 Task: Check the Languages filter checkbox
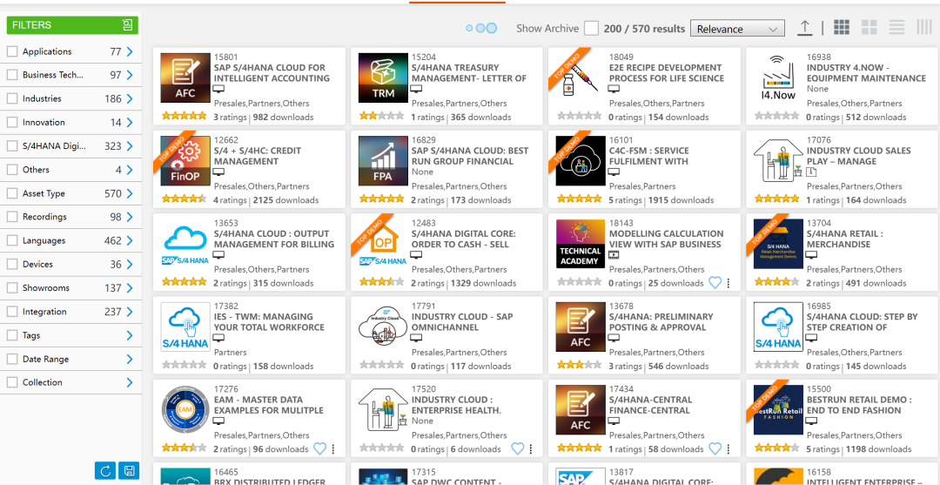(12, 241)
